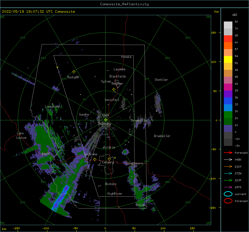This screenshot has width=249, height=232.
Task: Click the ThreeHills town label
Action: click(x=139, y=121)
